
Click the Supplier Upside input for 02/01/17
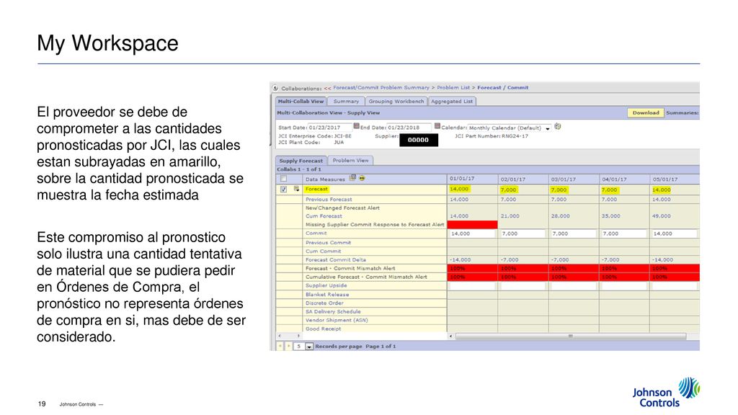(523, 286)
